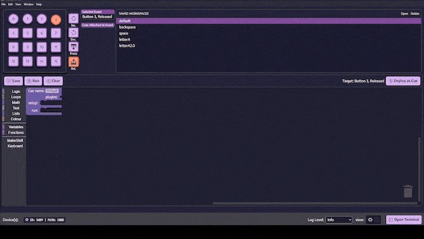Image resolution: width=424 pixels, height=239 pixels.
Task: Select button 9 on the device grid
Action: [28, 47]
